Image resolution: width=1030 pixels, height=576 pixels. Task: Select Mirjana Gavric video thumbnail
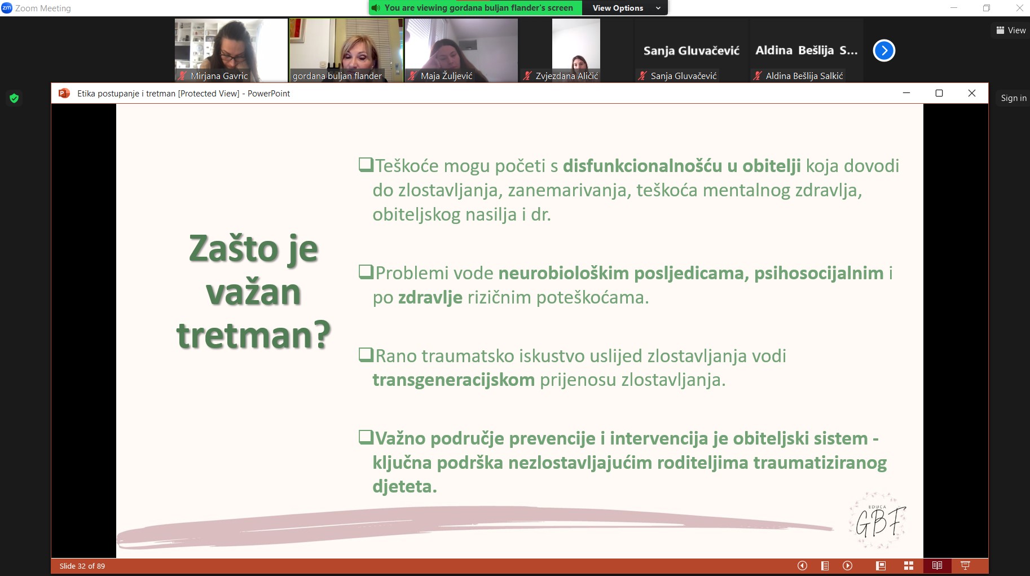[231, 50]
